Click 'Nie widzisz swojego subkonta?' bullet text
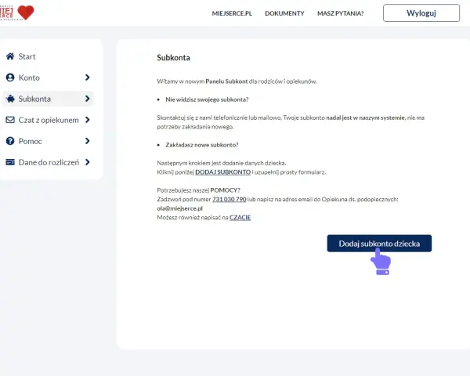Screen dimensions: 470x376 207,99
